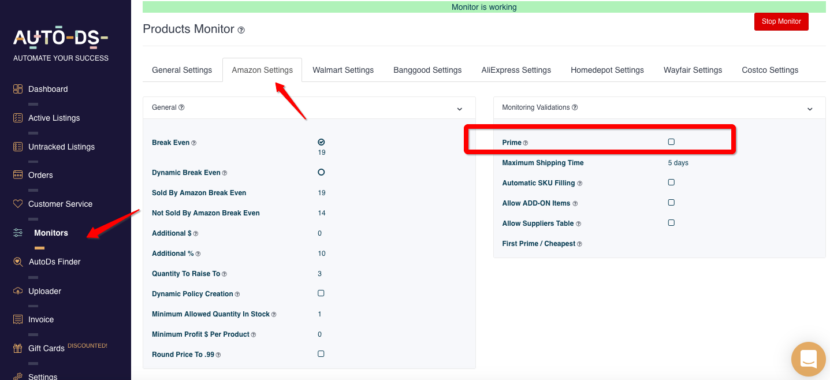
Task: Click help icon next to Allow ADD-ON Items
Action: coord(575,203)
